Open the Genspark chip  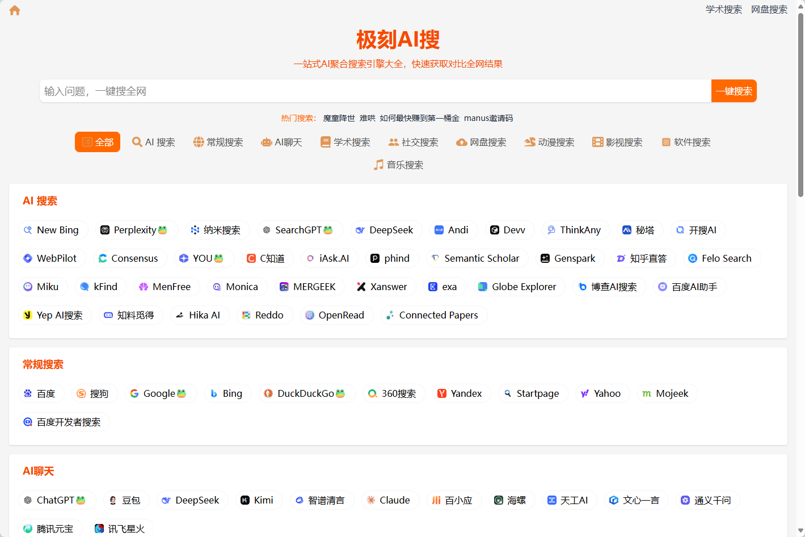point(569,258)
